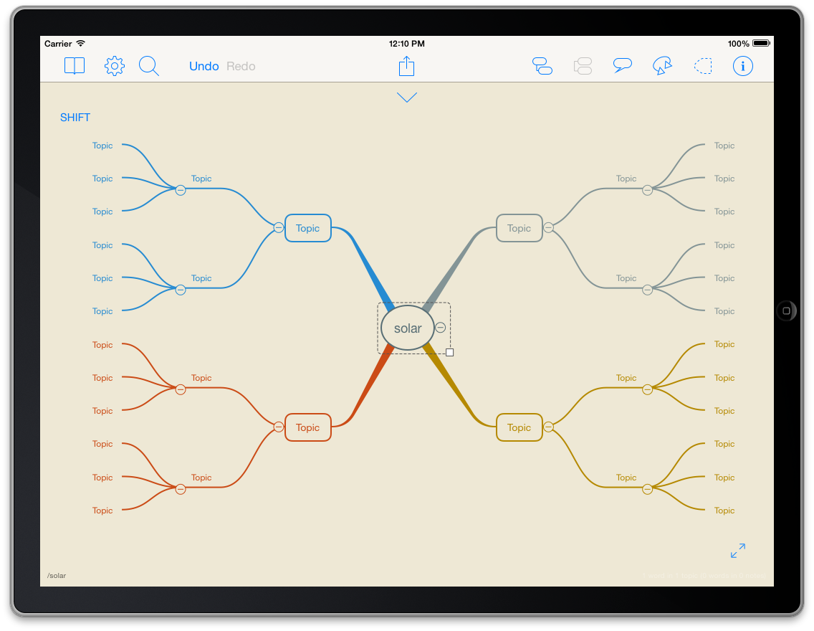Tap the iPad home button
The image size is (814, 631).
coord(787,310)
